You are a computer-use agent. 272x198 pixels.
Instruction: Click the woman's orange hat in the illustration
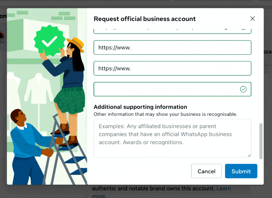(76, 44)
